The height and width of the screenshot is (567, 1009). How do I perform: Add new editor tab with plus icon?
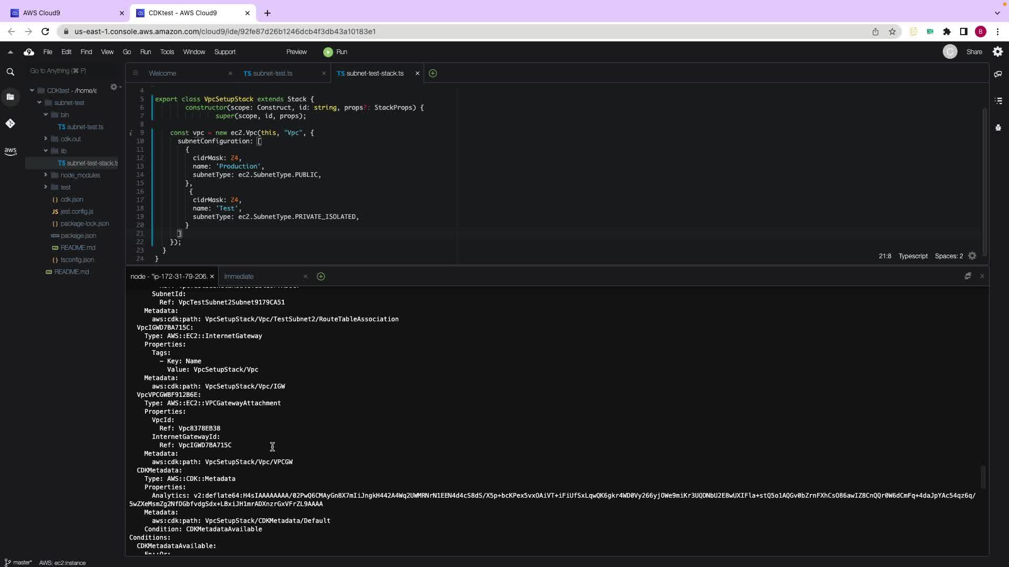(433, 73)
